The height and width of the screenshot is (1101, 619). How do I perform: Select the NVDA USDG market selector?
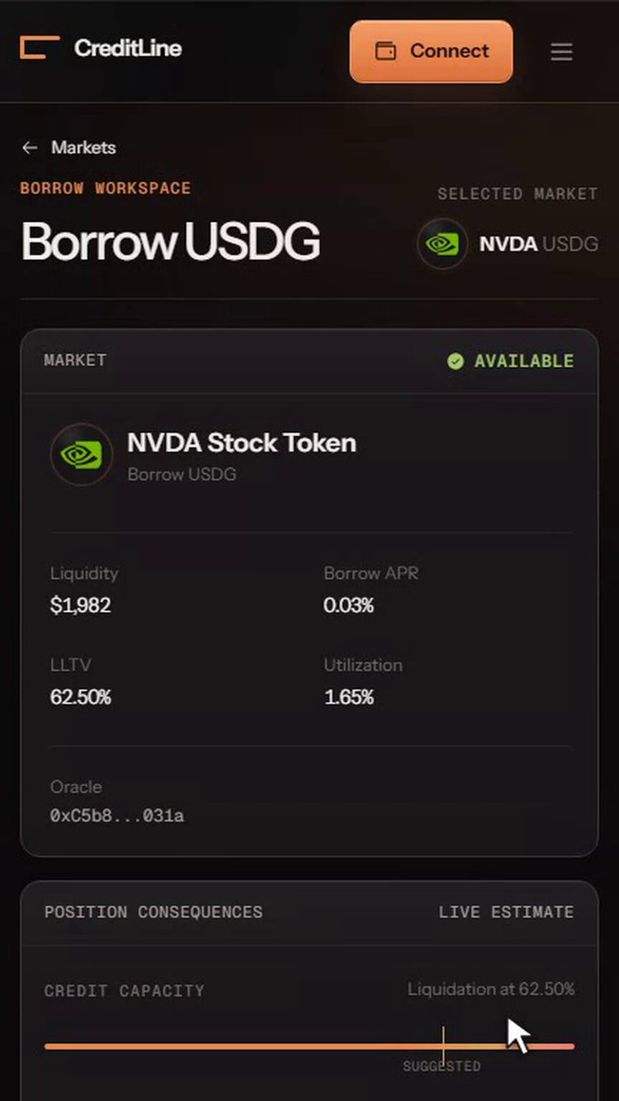[508, 243]
